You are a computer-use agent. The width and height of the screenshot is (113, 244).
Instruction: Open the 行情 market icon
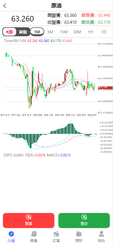tap(11, 234)
